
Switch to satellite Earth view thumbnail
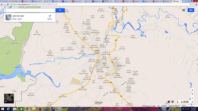tap(9, 99)
